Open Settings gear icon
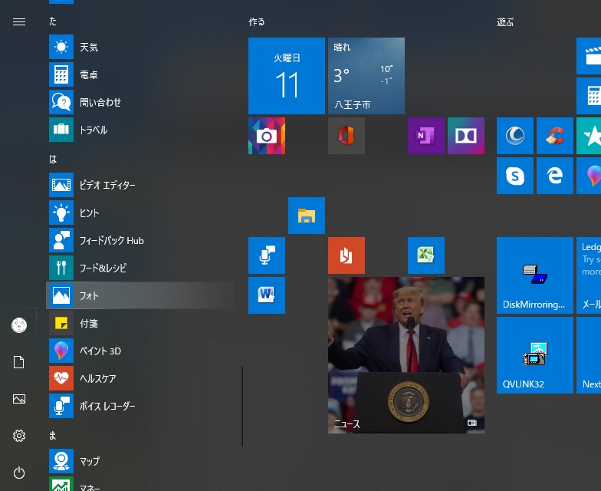Screen dimensions: 601x491 pos(19,436)
